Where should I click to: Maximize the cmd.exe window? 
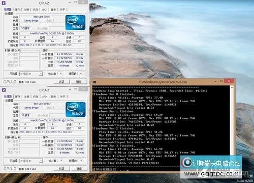[221, 81]
